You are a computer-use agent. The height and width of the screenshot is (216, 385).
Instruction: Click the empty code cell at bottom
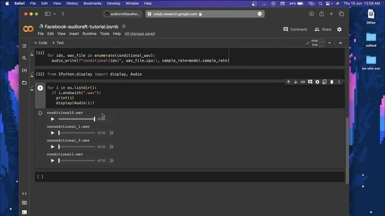[190, 176]
